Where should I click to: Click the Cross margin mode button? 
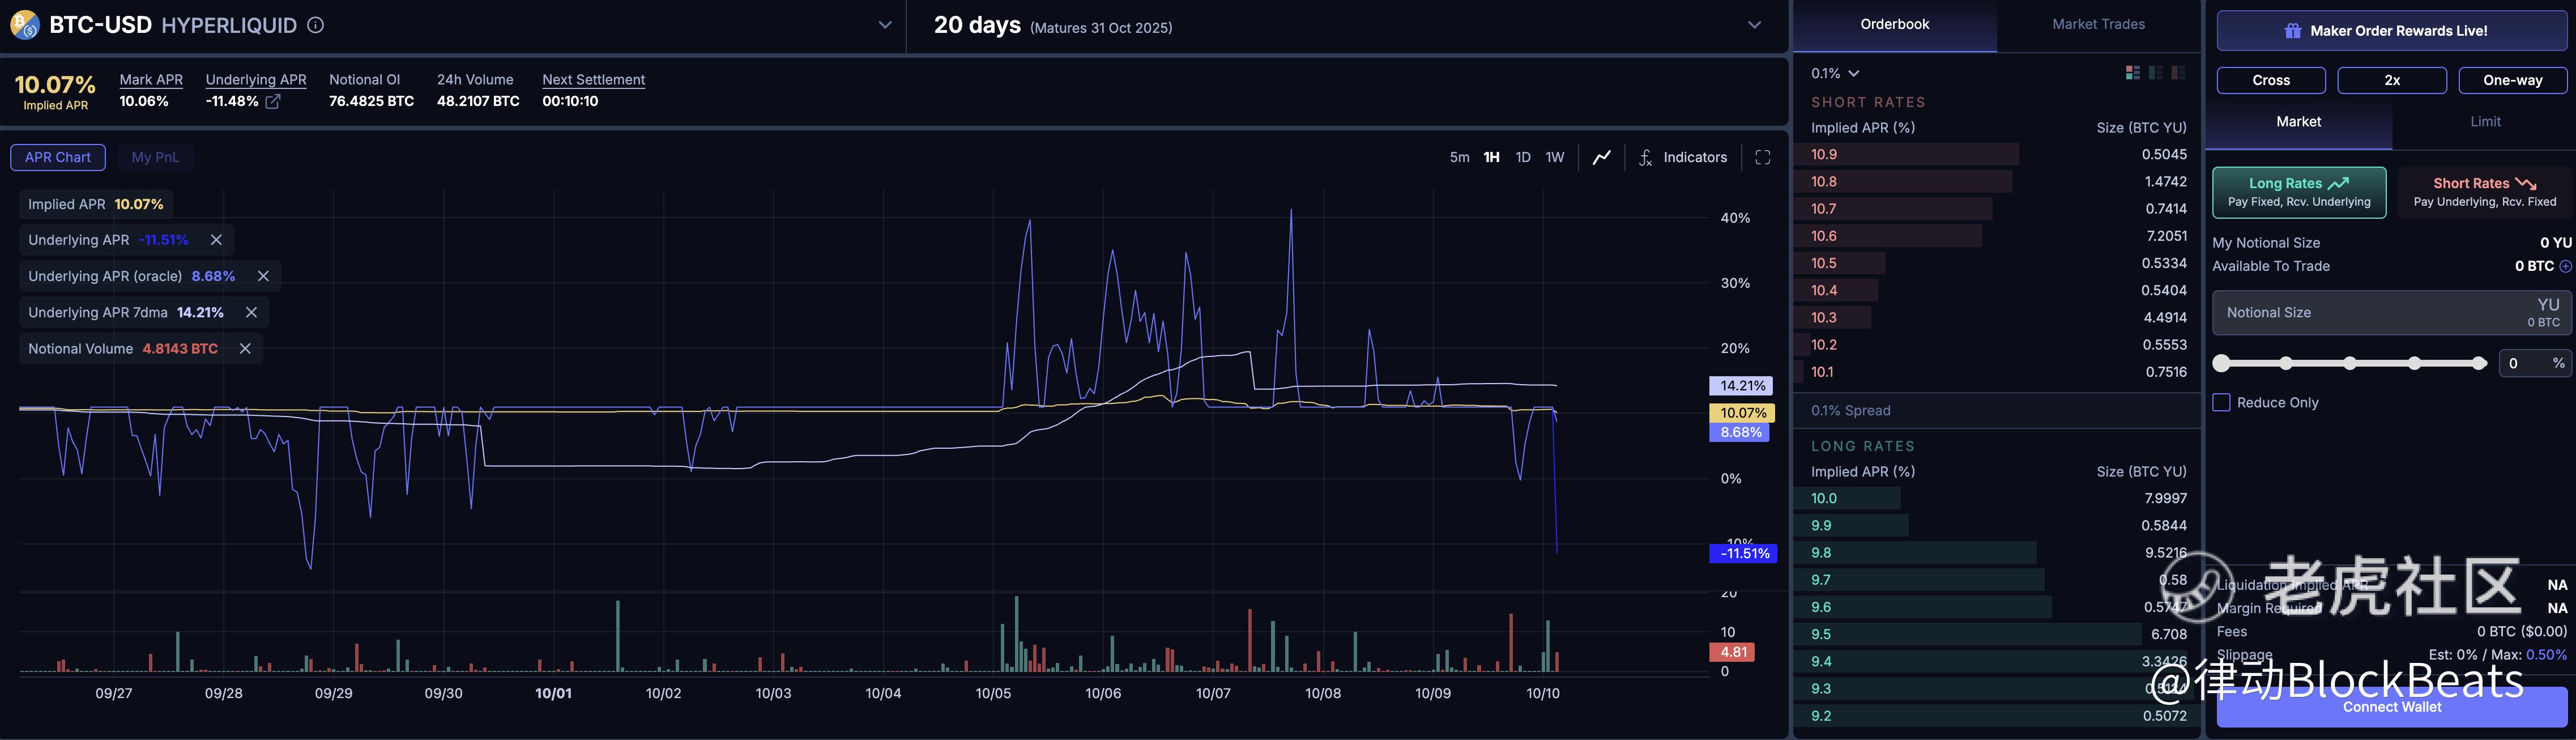pos(2270,80)
